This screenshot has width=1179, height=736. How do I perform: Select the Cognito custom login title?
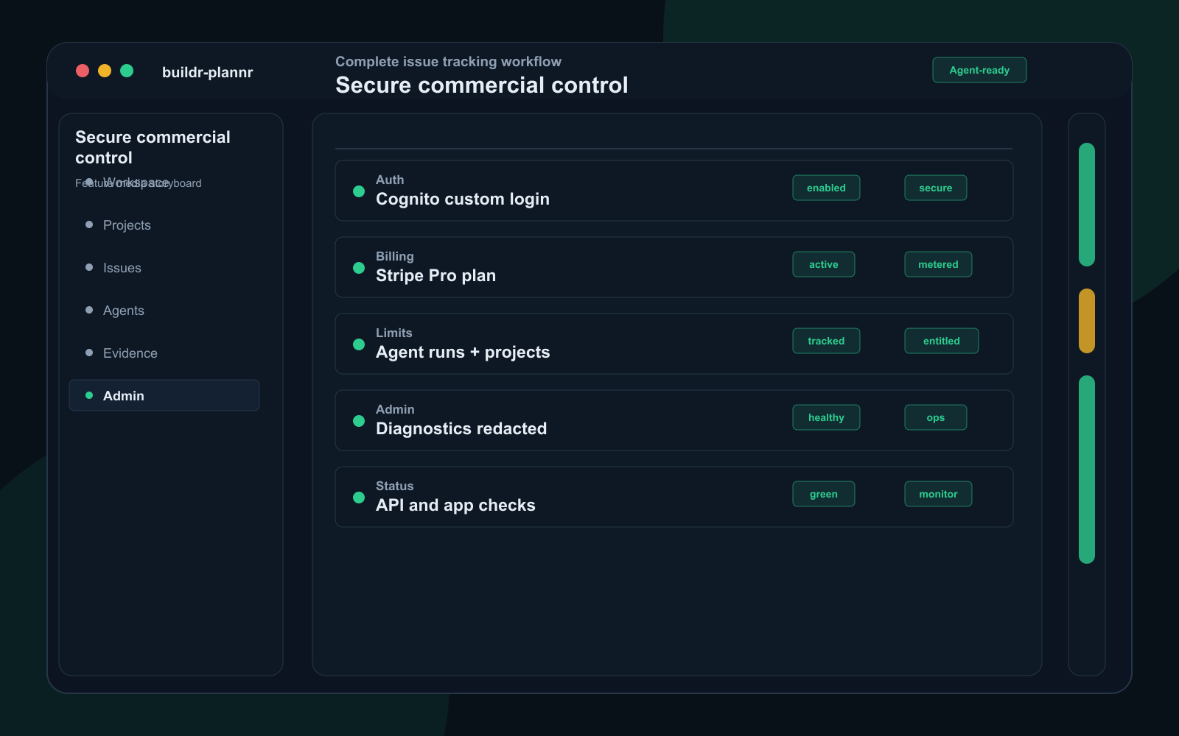click(463, 199)
